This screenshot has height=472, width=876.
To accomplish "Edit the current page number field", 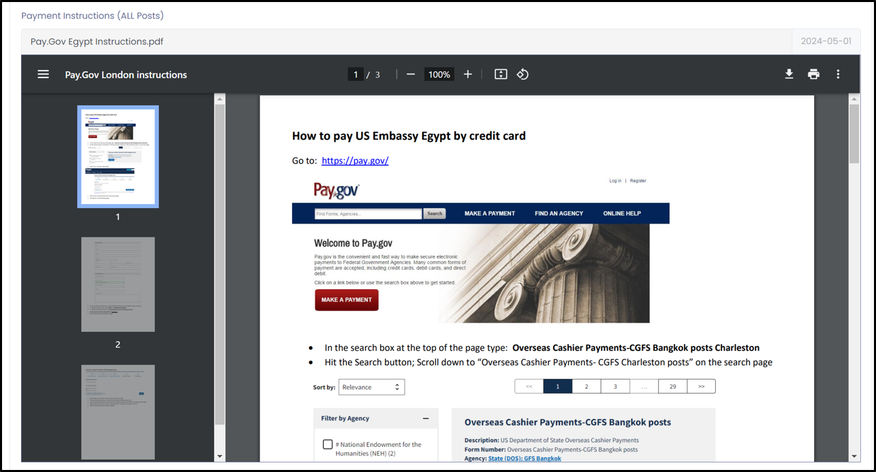I will point(355,74).
